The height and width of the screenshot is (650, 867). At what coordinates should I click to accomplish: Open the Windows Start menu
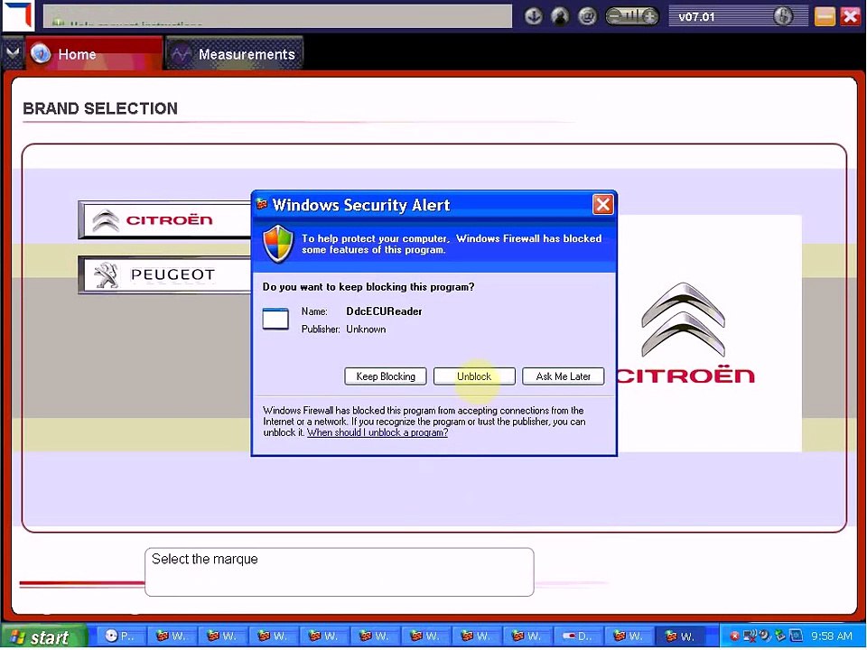[x=43, y=636]
